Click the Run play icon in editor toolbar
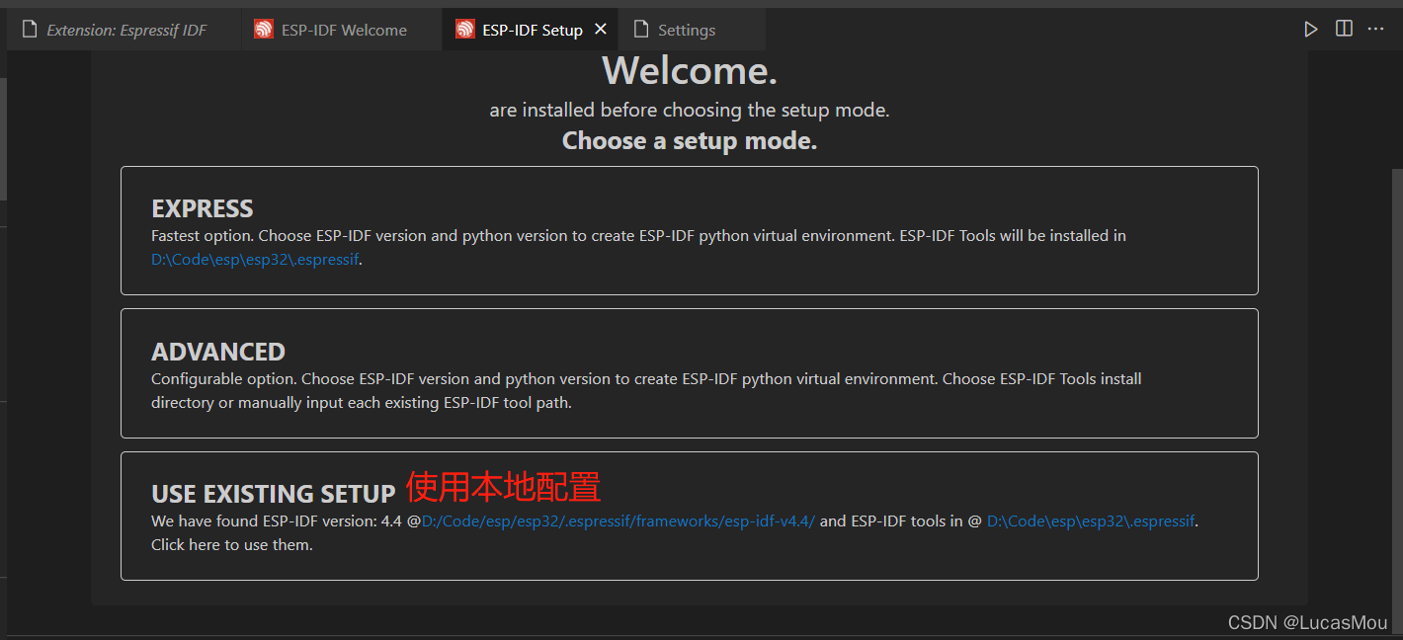The image size is (1403, 640). pos(1310,30)
